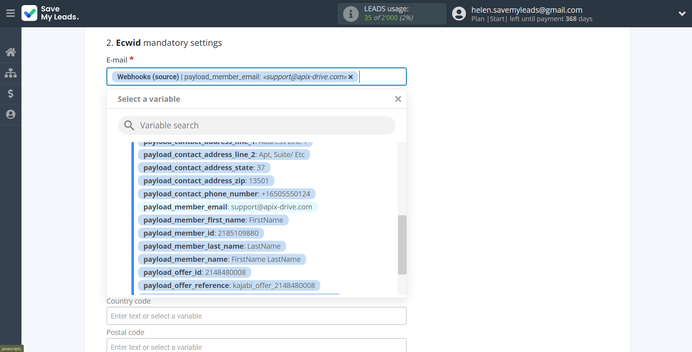The width and height of the screenshot is (692, 352).
Task: Select payload_contact_phone_number variable
Action: pyautogui.click(x=226, y=194)
